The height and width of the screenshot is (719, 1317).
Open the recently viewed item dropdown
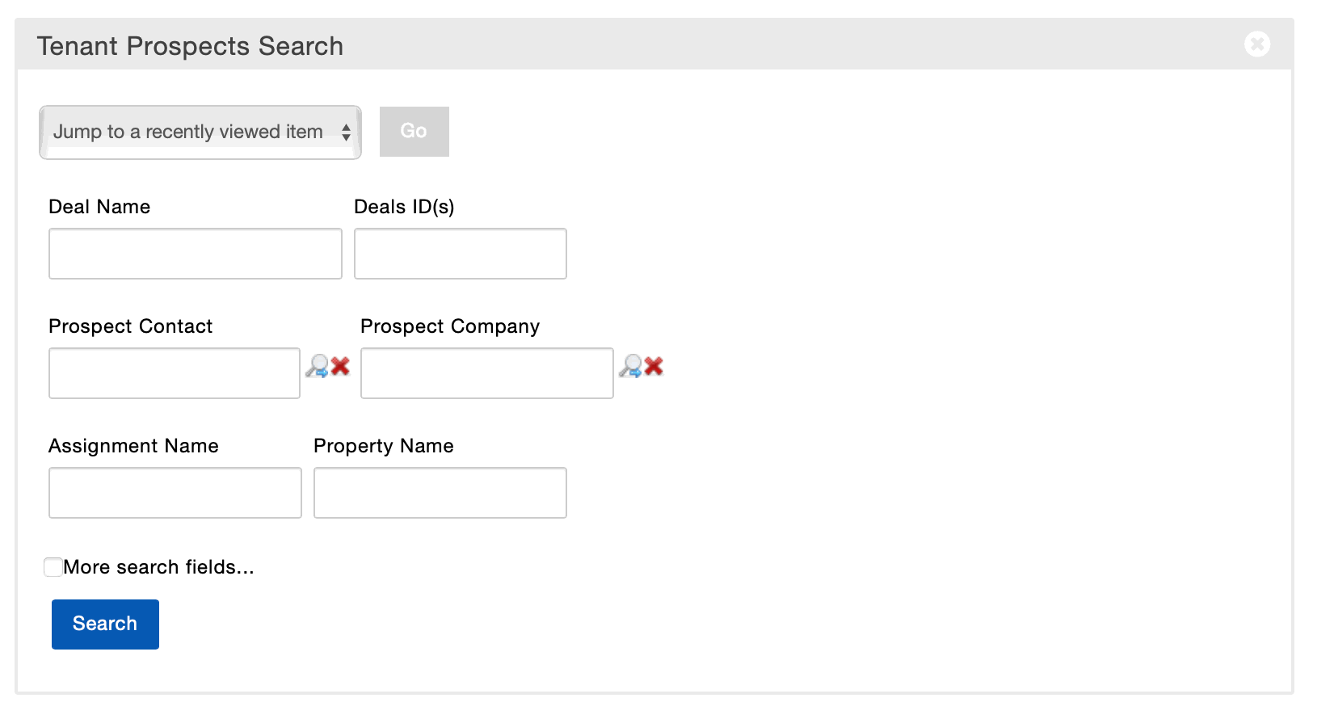coord(200,132)
